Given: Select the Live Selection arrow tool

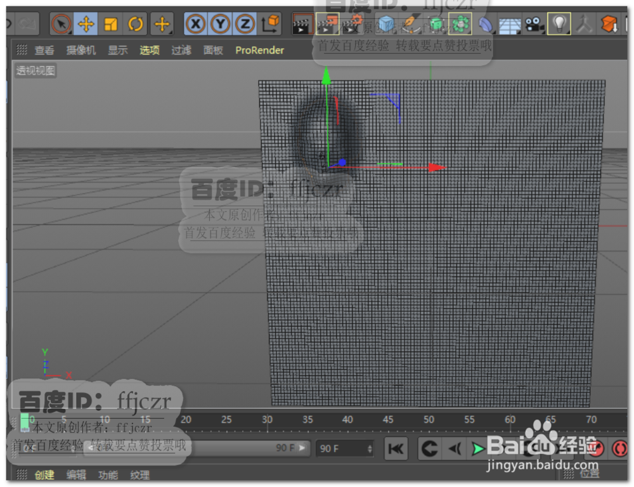Looking at the screenshot, I should [x=61, y=24].
